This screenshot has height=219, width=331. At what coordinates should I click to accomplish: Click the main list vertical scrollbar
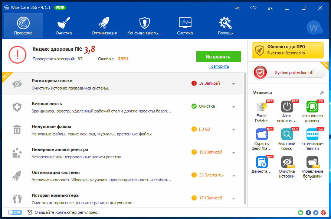tap(245, 138)
